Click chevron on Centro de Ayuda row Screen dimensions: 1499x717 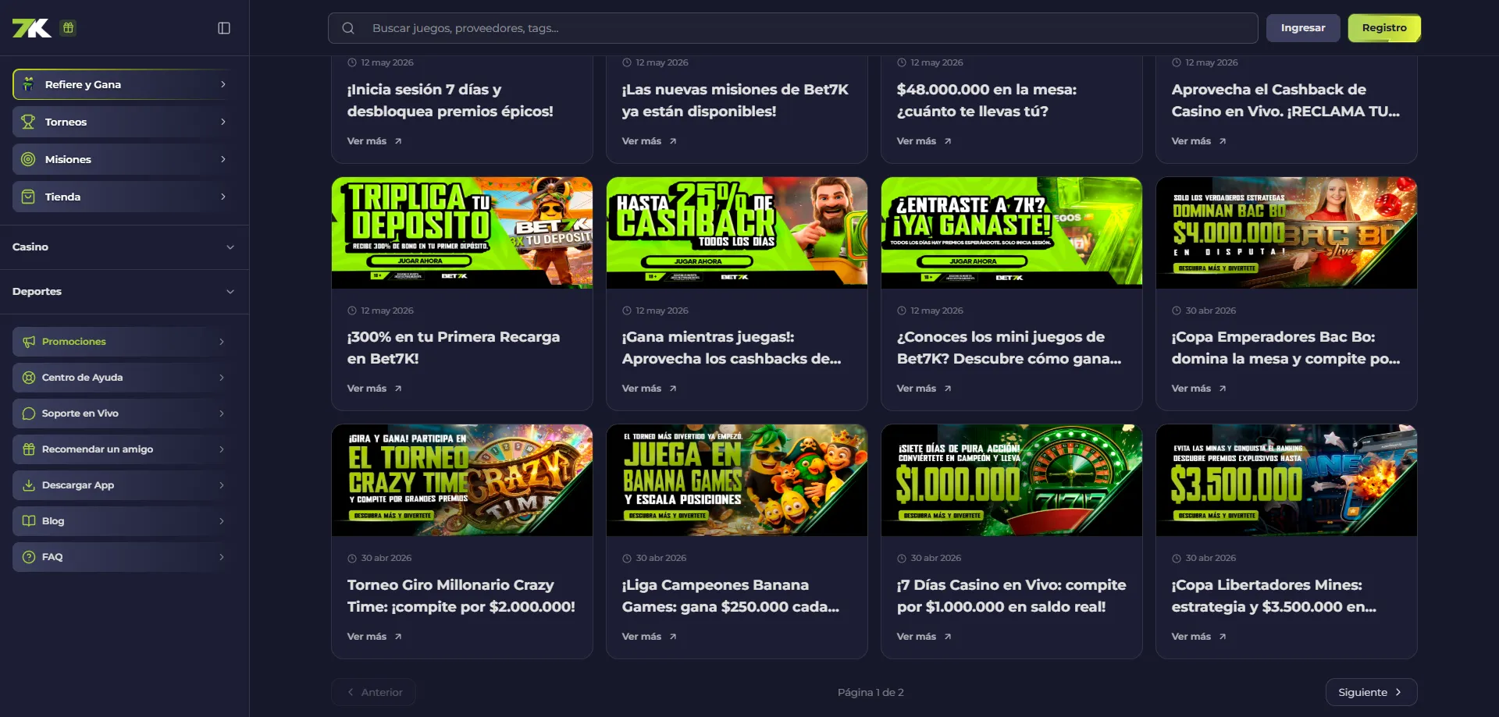coord(222,378)
